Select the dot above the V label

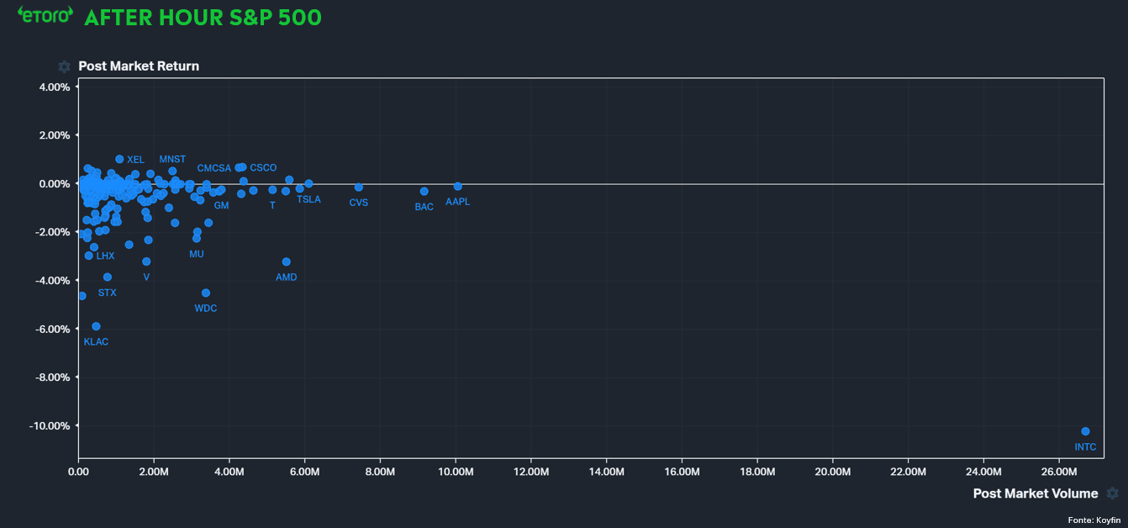(x=146, y=261)
